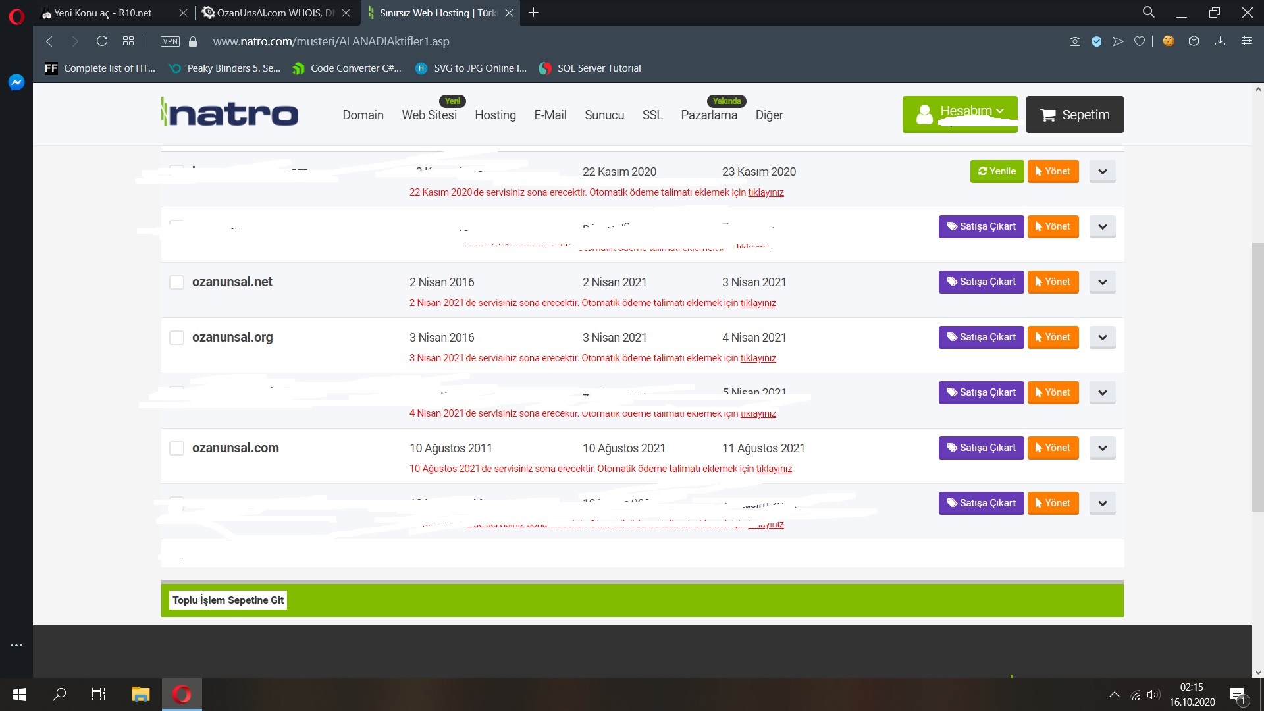
Task: Open Windows Task View
Action: pyautogui.click(x=99, y=695)
